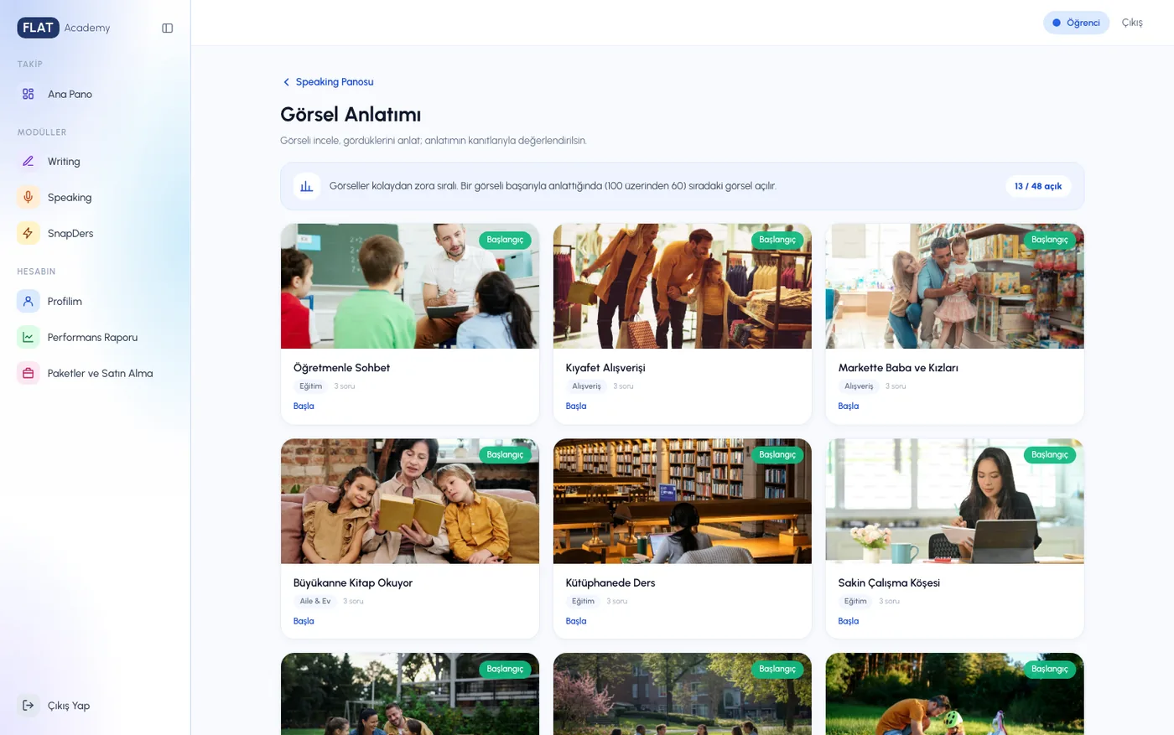1174x735 pixels.
Task: Click Başla under Kütüphanede Ders
Action: 576,621
